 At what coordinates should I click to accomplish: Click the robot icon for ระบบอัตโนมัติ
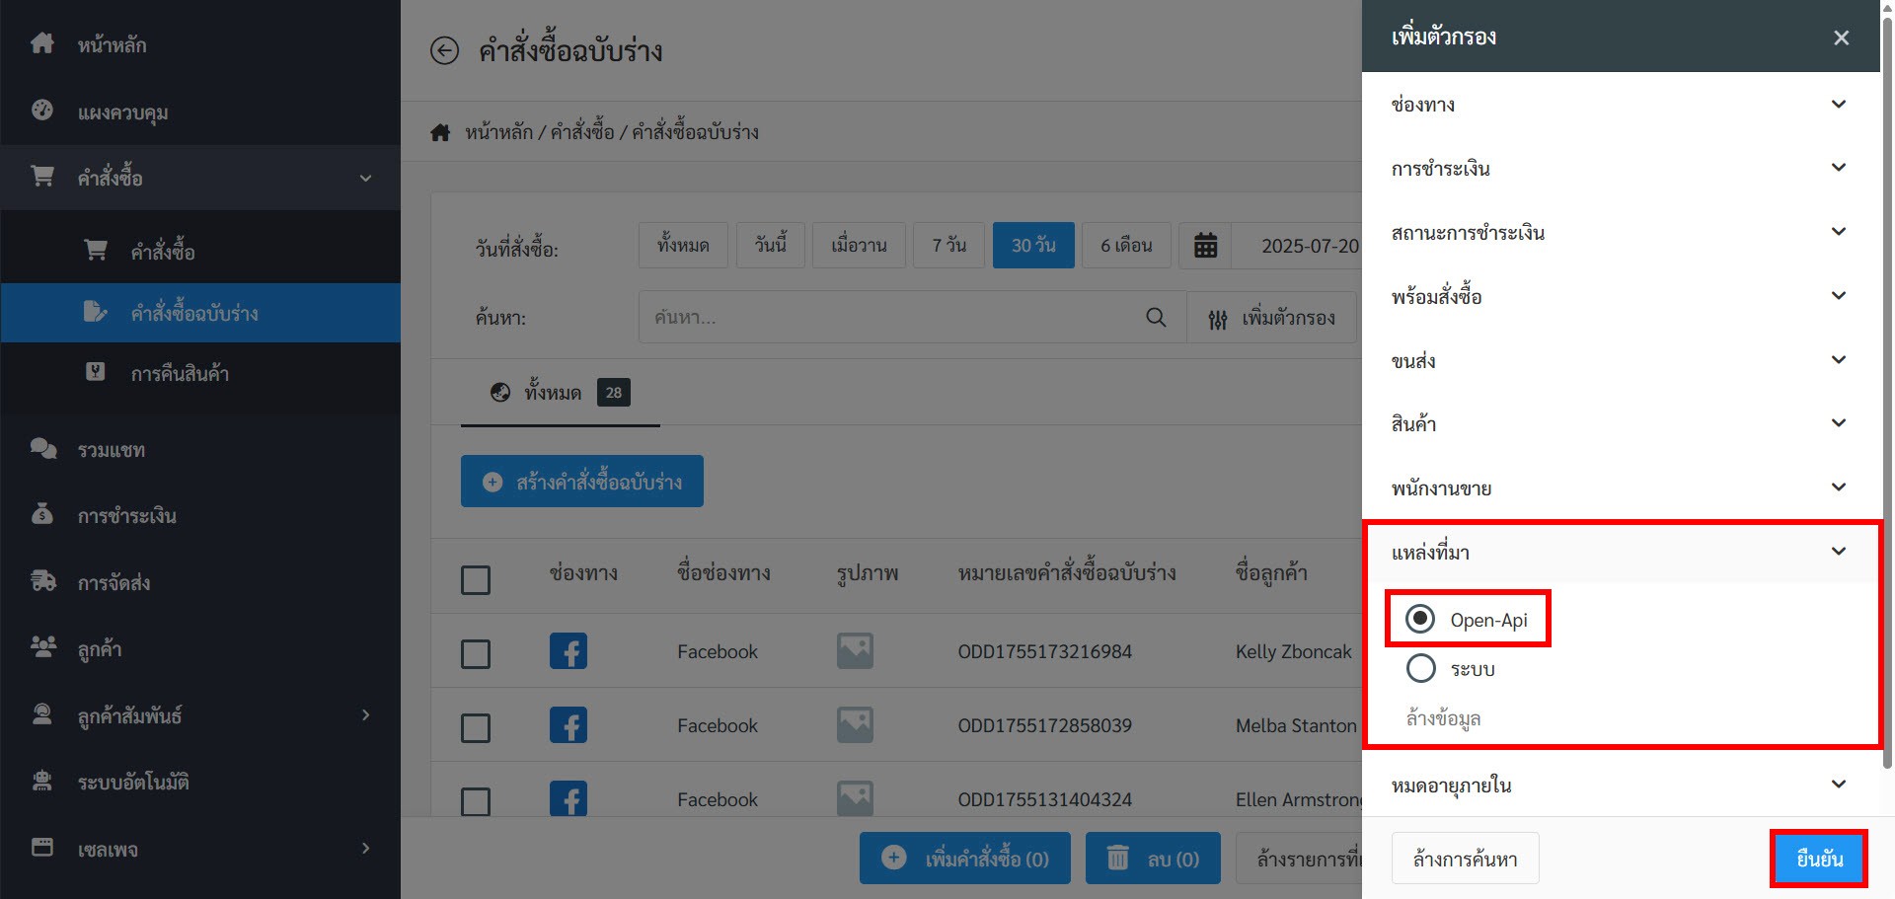click(x=42, y=781)
